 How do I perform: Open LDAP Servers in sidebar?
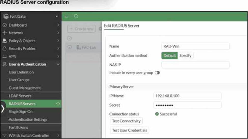tap(20, 96)
